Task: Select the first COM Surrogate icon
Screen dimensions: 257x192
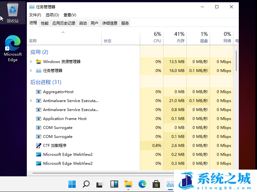Action: (39, 128)
